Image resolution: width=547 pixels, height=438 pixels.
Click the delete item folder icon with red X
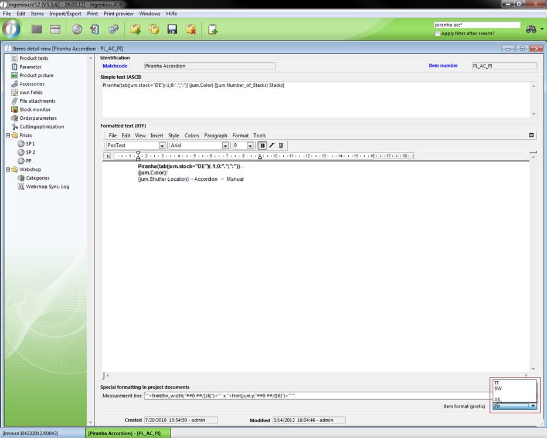coord(191,29)
